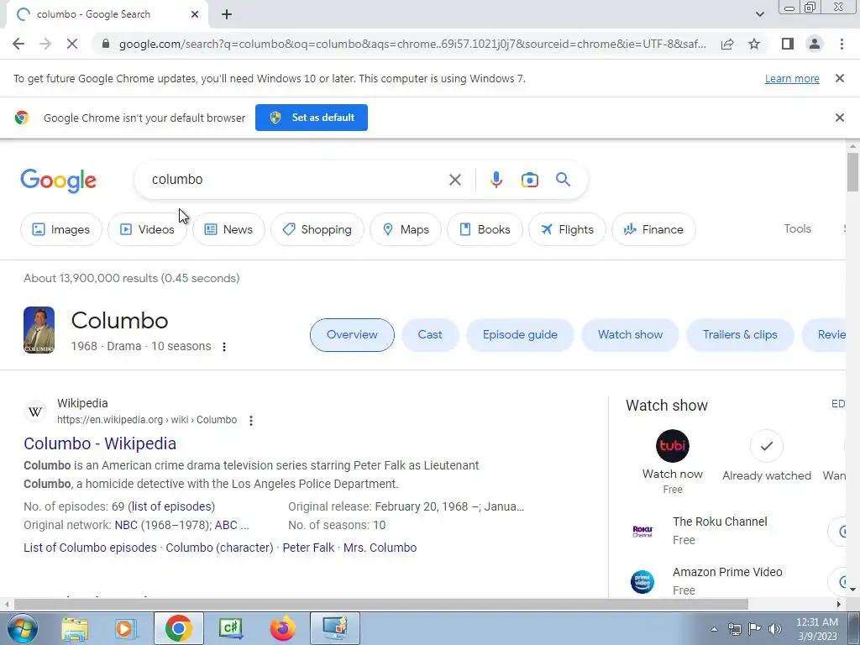Follow the ABC network link
The width and height of the screenshot is (860, 645).
coord(226,525)
